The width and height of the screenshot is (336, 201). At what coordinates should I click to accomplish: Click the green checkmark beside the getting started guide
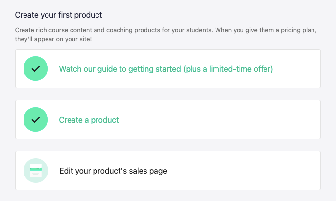tap(35, 69)
